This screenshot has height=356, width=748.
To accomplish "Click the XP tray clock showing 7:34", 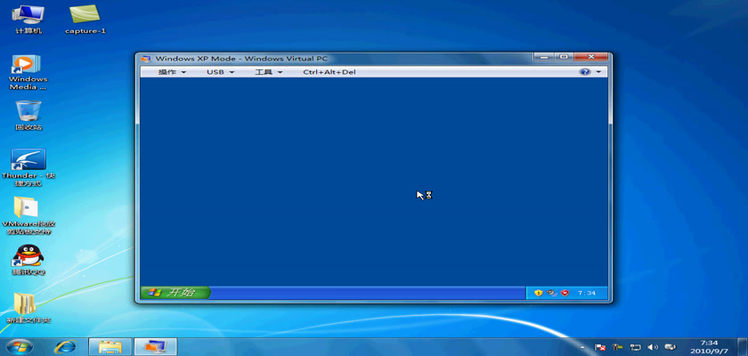I will (x=587, y=293).
